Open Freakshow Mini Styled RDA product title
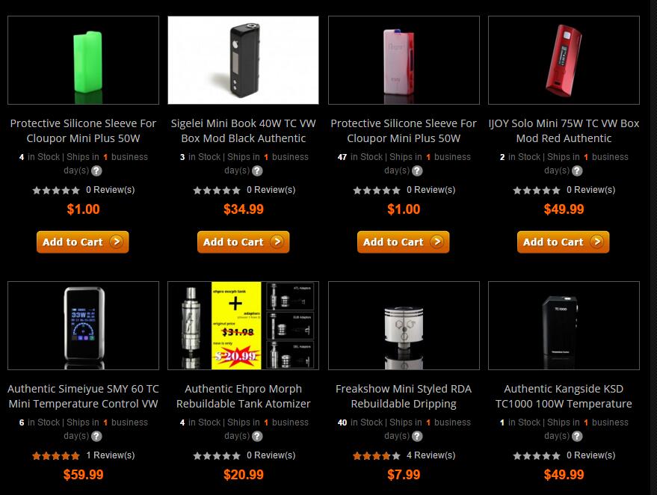The height and width of the screenshot is (495, 657). (x=404, y=396)
